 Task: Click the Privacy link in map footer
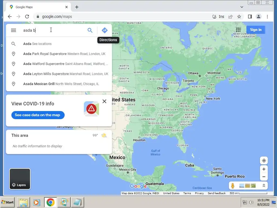[199, 193]
